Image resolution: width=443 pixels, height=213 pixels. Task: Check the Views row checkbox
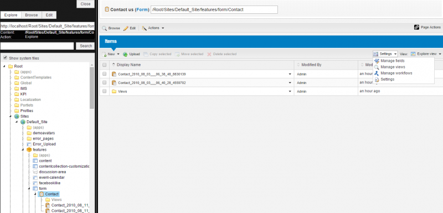pos(105,91)
